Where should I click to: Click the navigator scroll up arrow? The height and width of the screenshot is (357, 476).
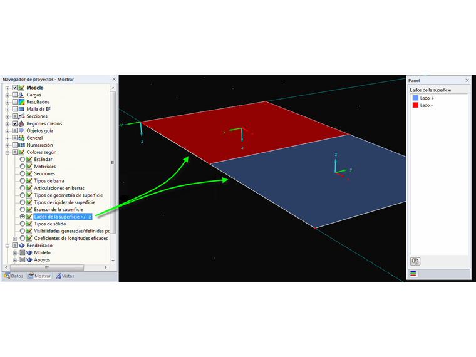tap(113, 88)
